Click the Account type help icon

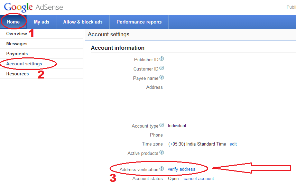[161, 125]
